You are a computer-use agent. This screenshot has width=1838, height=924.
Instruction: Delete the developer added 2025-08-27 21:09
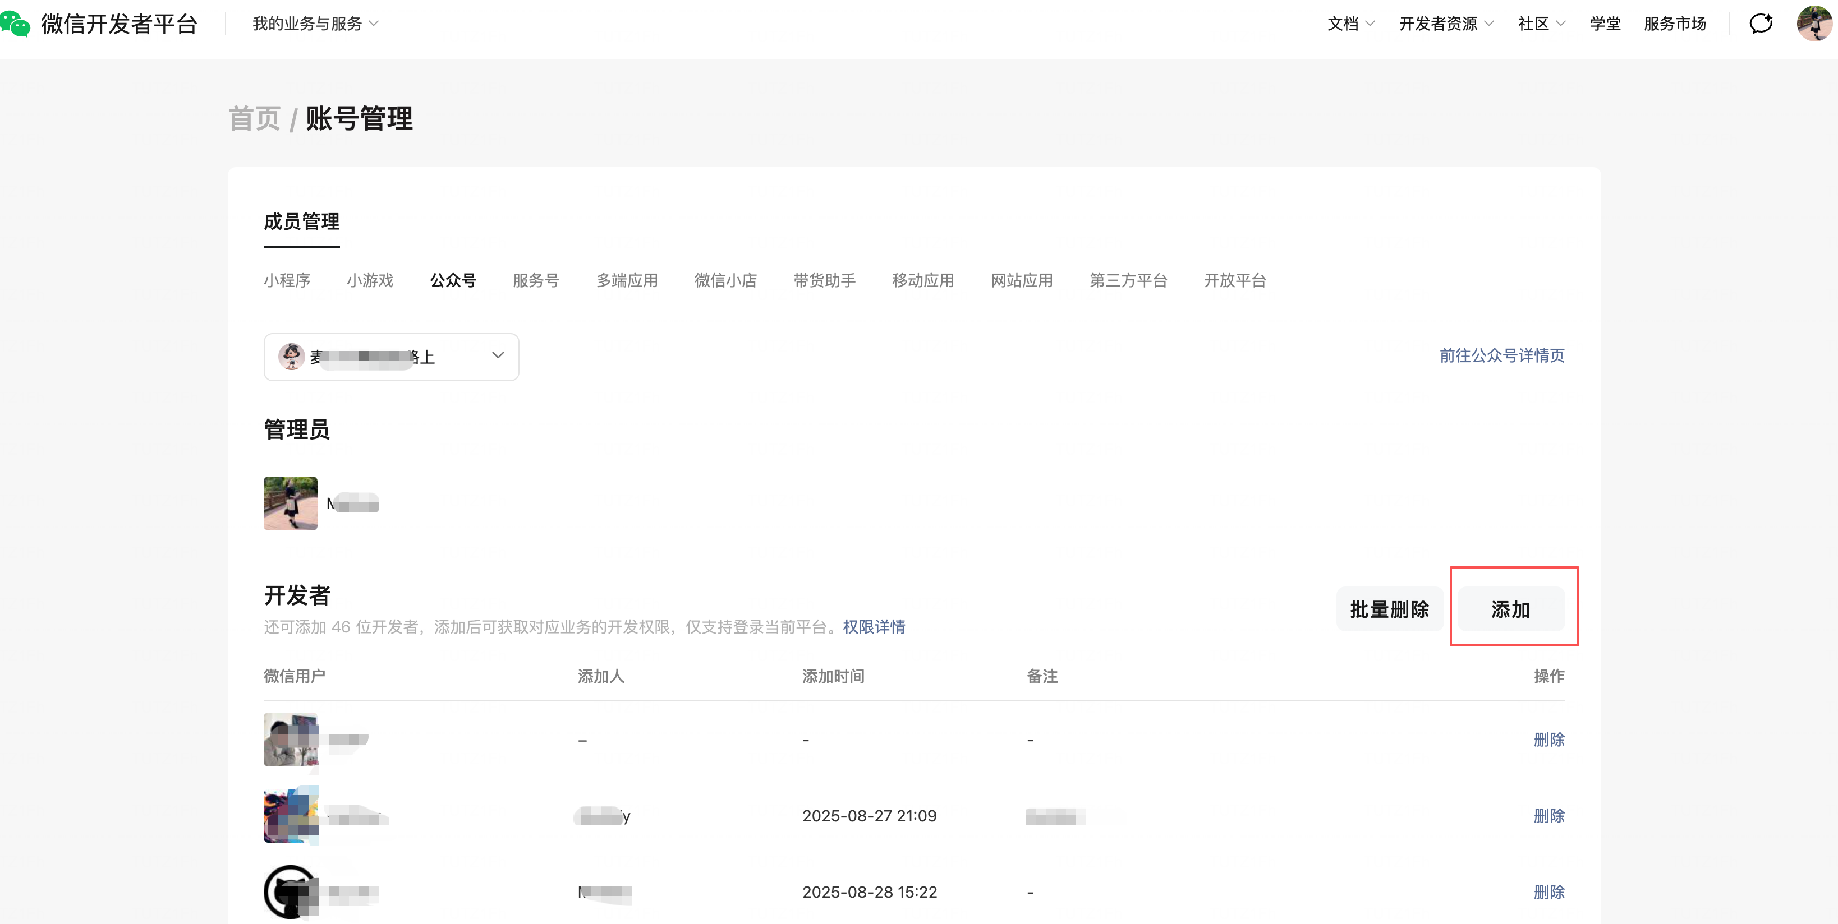1548,816
